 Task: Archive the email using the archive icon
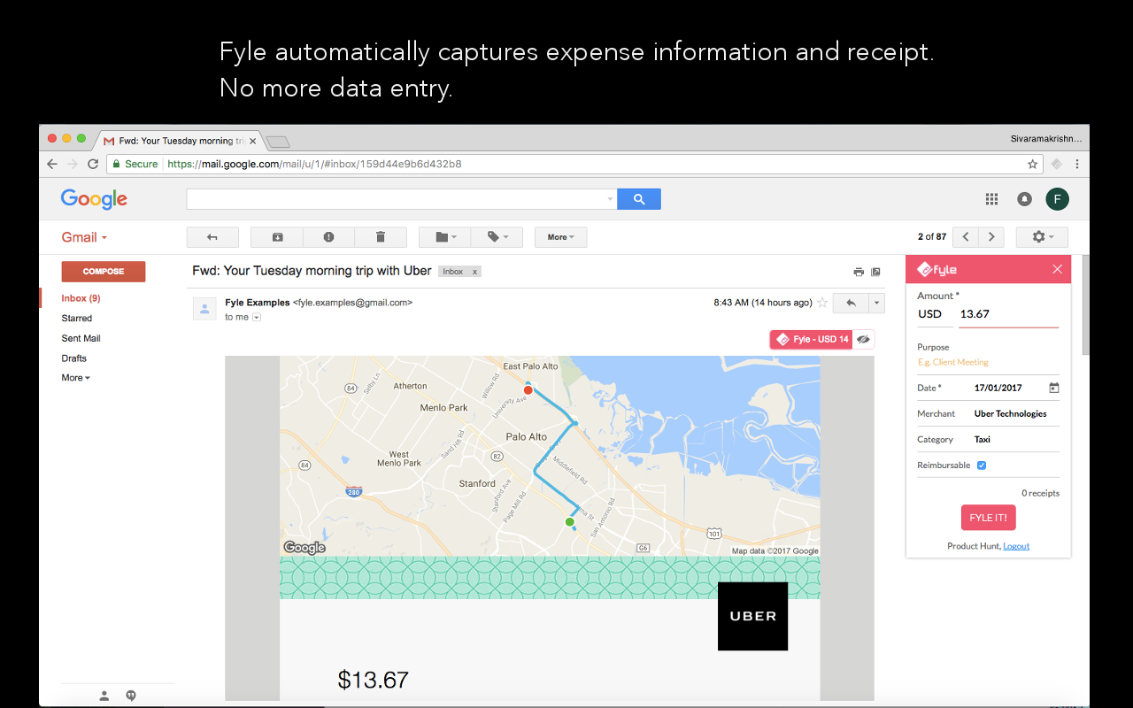(x=275, y=236)
